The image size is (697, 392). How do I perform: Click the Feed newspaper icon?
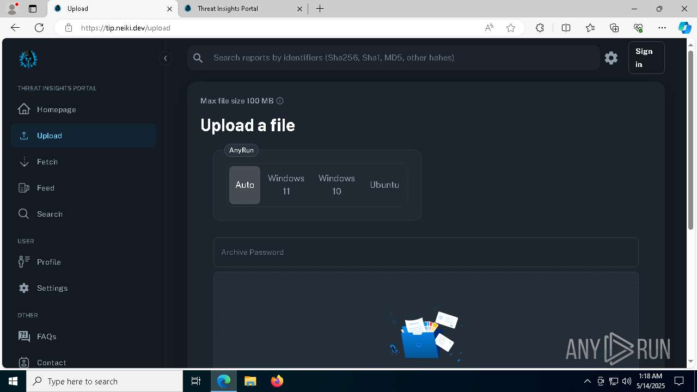24,188
